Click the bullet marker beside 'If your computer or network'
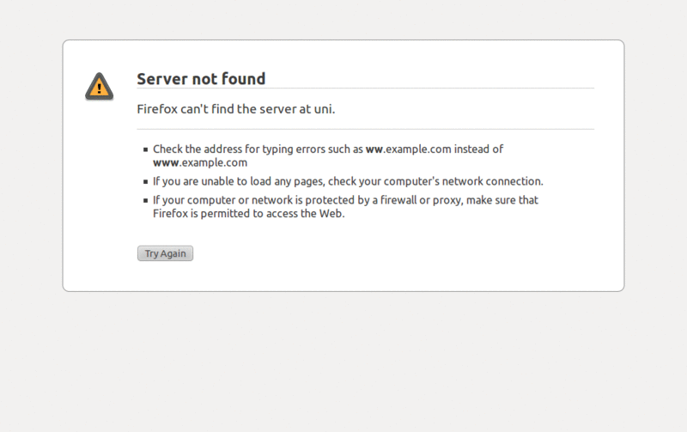Image resolution: width=687 pixels, height=432 pixels. point(145,201)
